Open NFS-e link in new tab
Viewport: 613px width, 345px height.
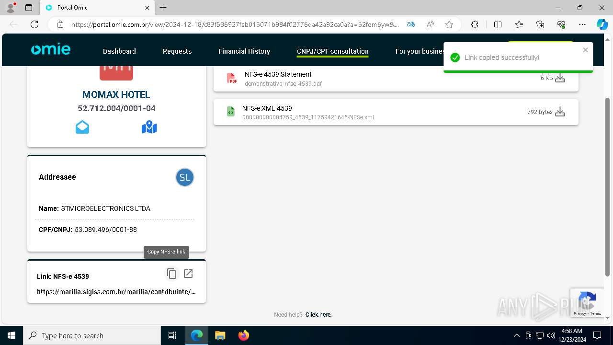pos(188,274)
